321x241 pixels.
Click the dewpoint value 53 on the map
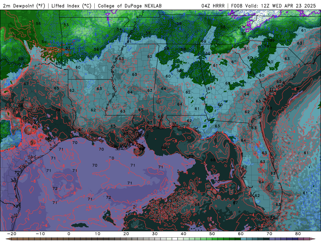pos(66,25)
